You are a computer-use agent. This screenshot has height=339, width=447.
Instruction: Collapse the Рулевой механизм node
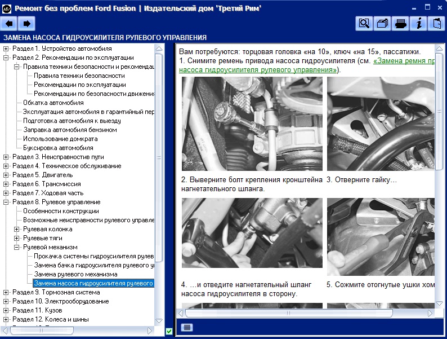coord(16,247)
